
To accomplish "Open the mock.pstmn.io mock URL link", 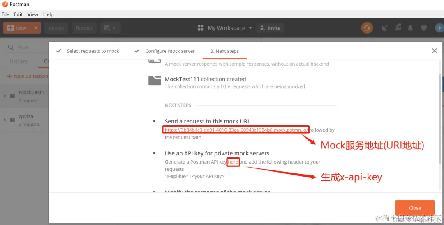I will [236, 130].
